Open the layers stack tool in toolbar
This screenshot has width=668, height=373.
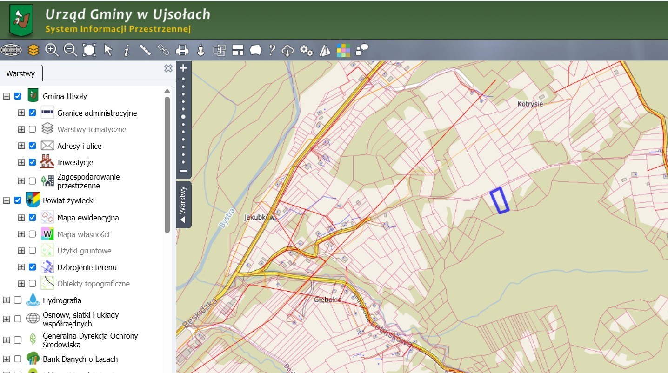pos(33,50)
